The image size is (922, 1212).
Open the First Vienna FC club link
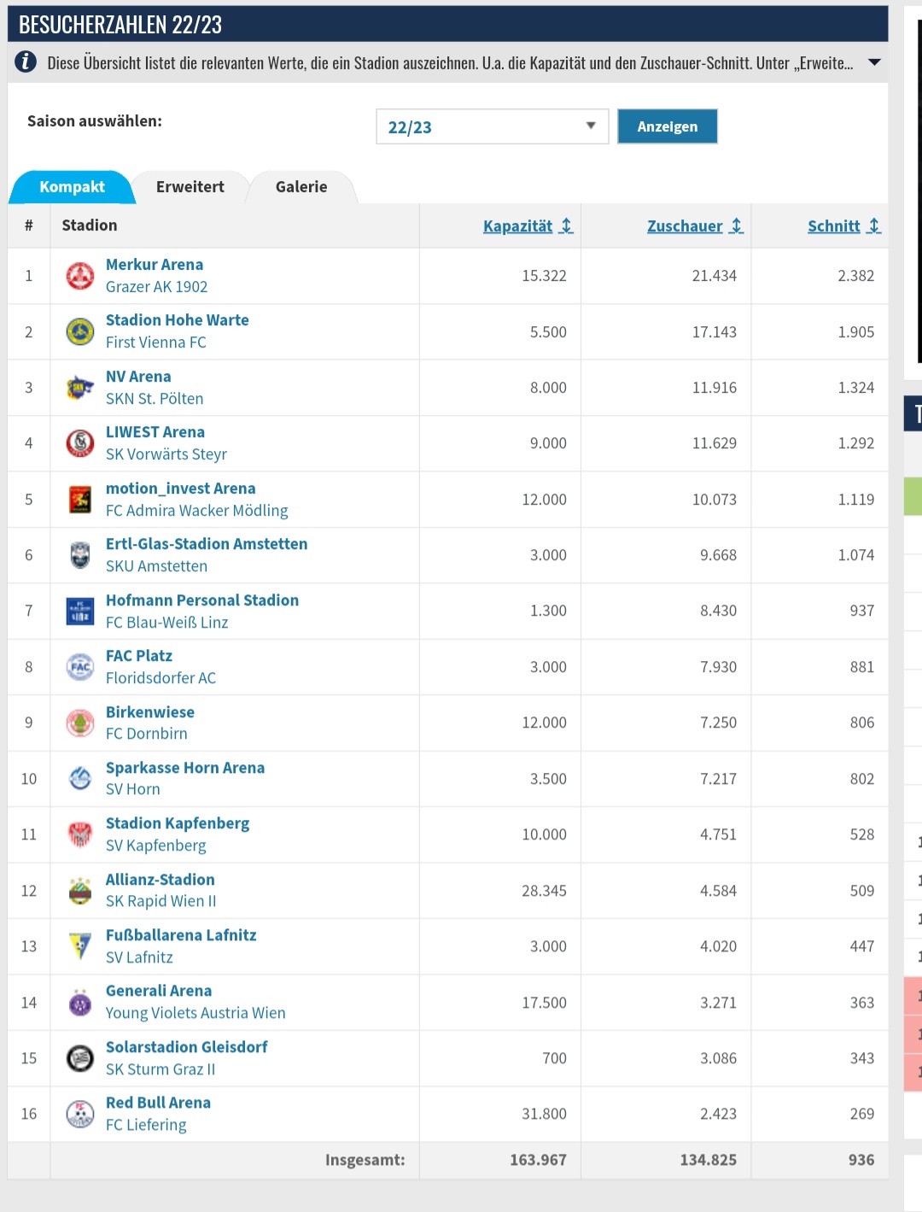click(x=156, y=343)
